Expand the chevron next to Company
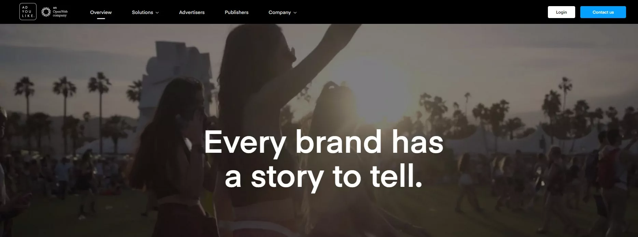Viewport: 638px width, 237px height. point(295,13)
